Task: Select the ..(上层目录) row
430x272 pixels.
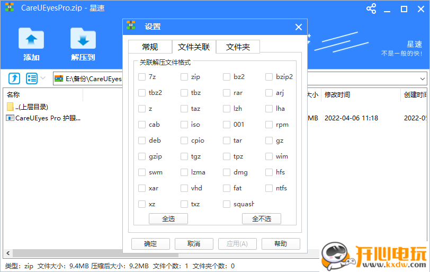Action: (28, 107)
